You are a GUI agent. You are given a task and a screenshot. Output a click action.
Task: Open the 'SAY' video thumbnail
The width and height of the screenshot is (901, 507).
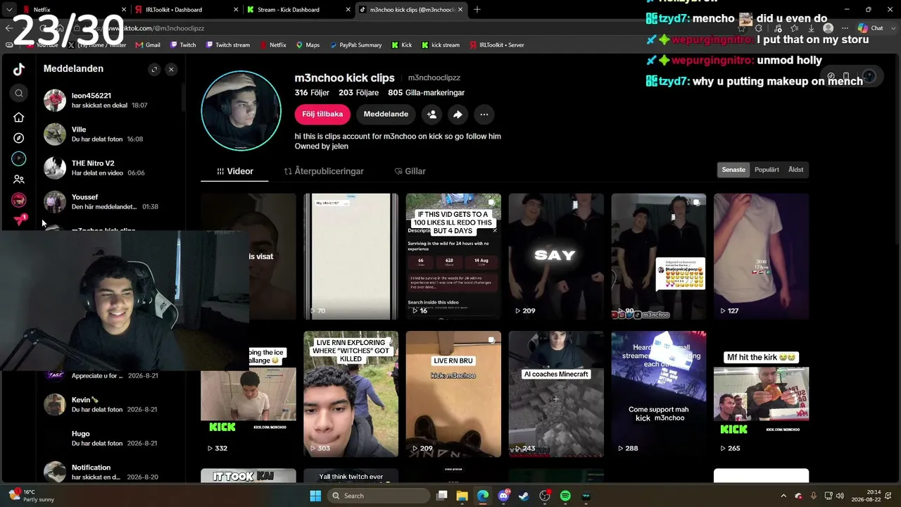(x=556, y=256)
